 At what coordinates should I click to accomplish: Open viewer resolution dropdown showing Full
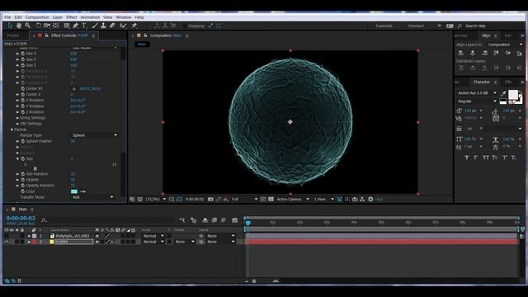(244, 200)
